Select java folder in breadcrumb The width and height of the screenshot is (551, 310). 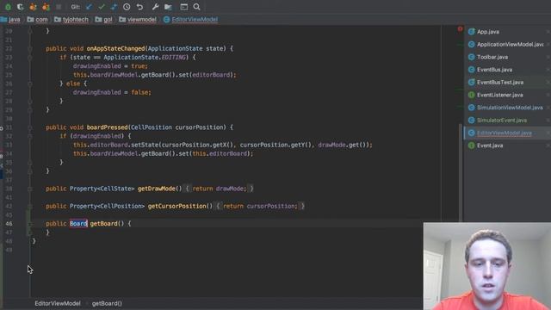10,19
